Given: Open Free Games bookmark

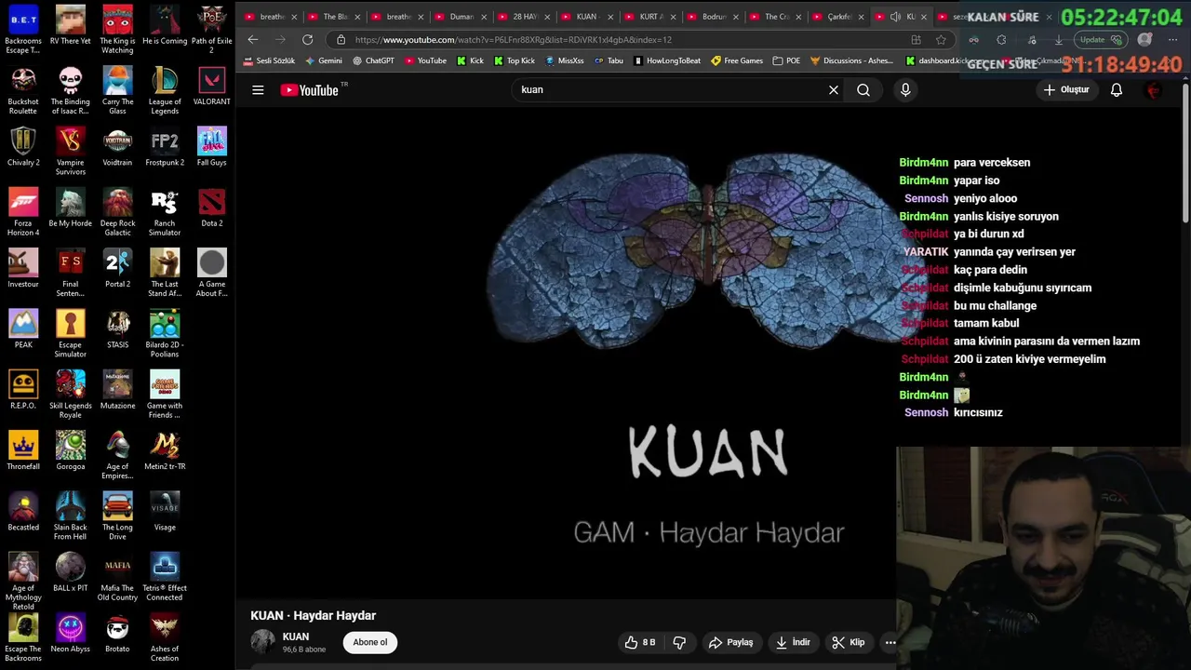Looking at the screenshot, I should [737, 60].
